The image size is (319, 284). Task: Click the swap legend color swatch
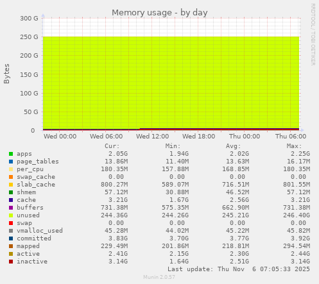[x=11, y=223]
